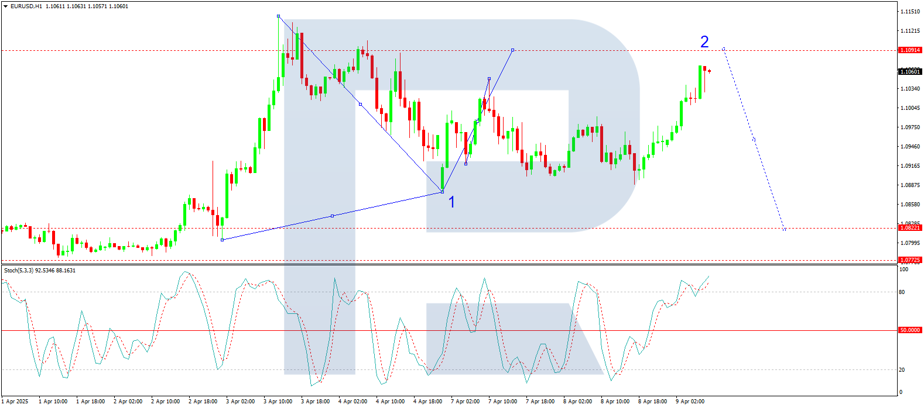Select the red 1.07725 price level tag
This screenshot has height=408, width=924.
click(x=910, y=260)
